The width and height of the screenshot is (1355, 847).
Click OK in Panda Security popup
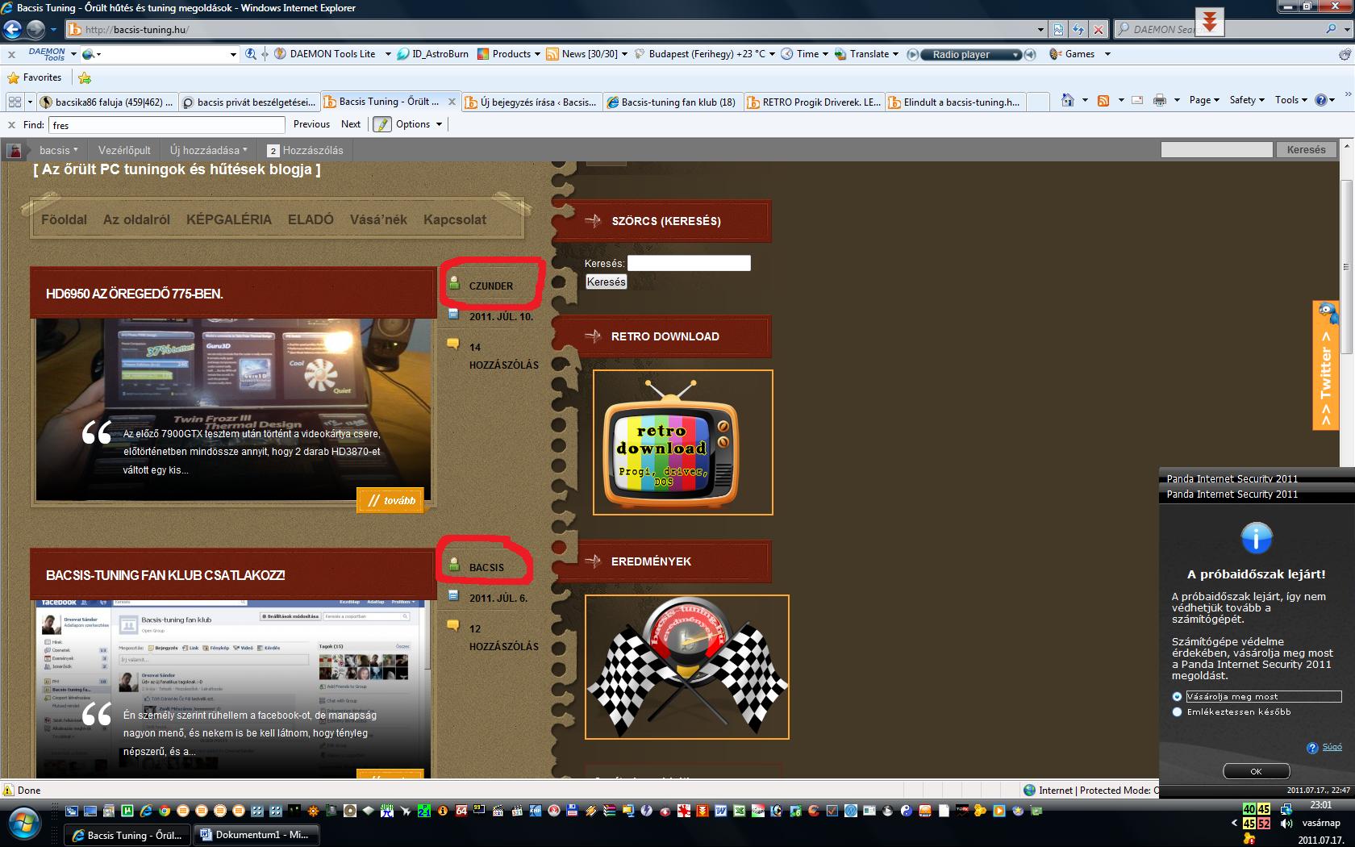point(1256,771)
